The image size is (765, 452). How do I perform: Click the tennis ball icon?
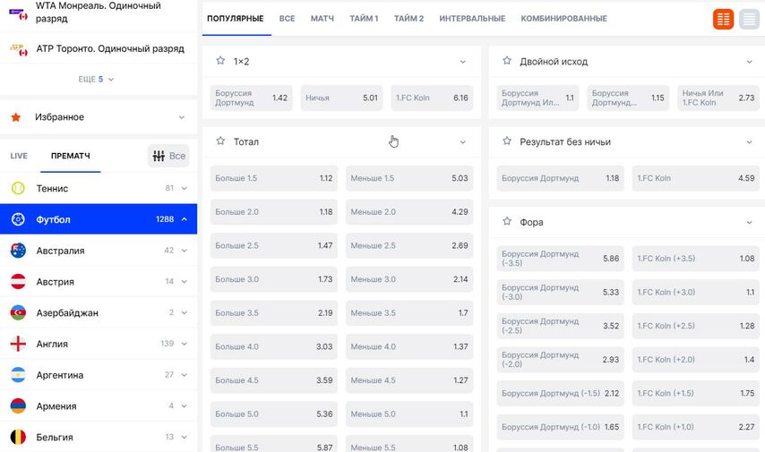pos(18,188)
